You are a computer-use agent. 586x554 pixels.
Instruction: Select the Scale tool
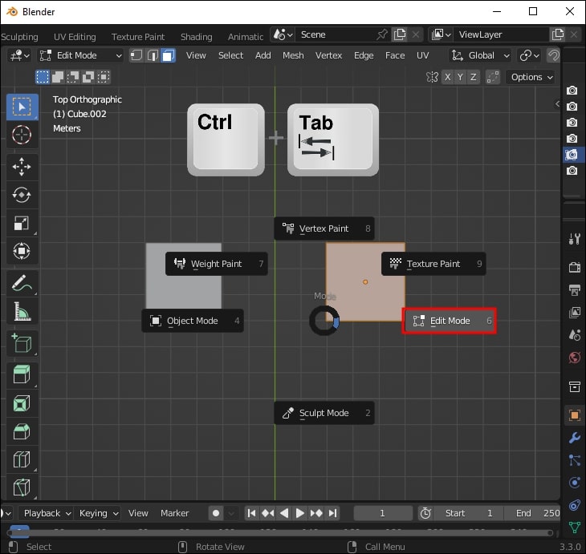(22, 223)
